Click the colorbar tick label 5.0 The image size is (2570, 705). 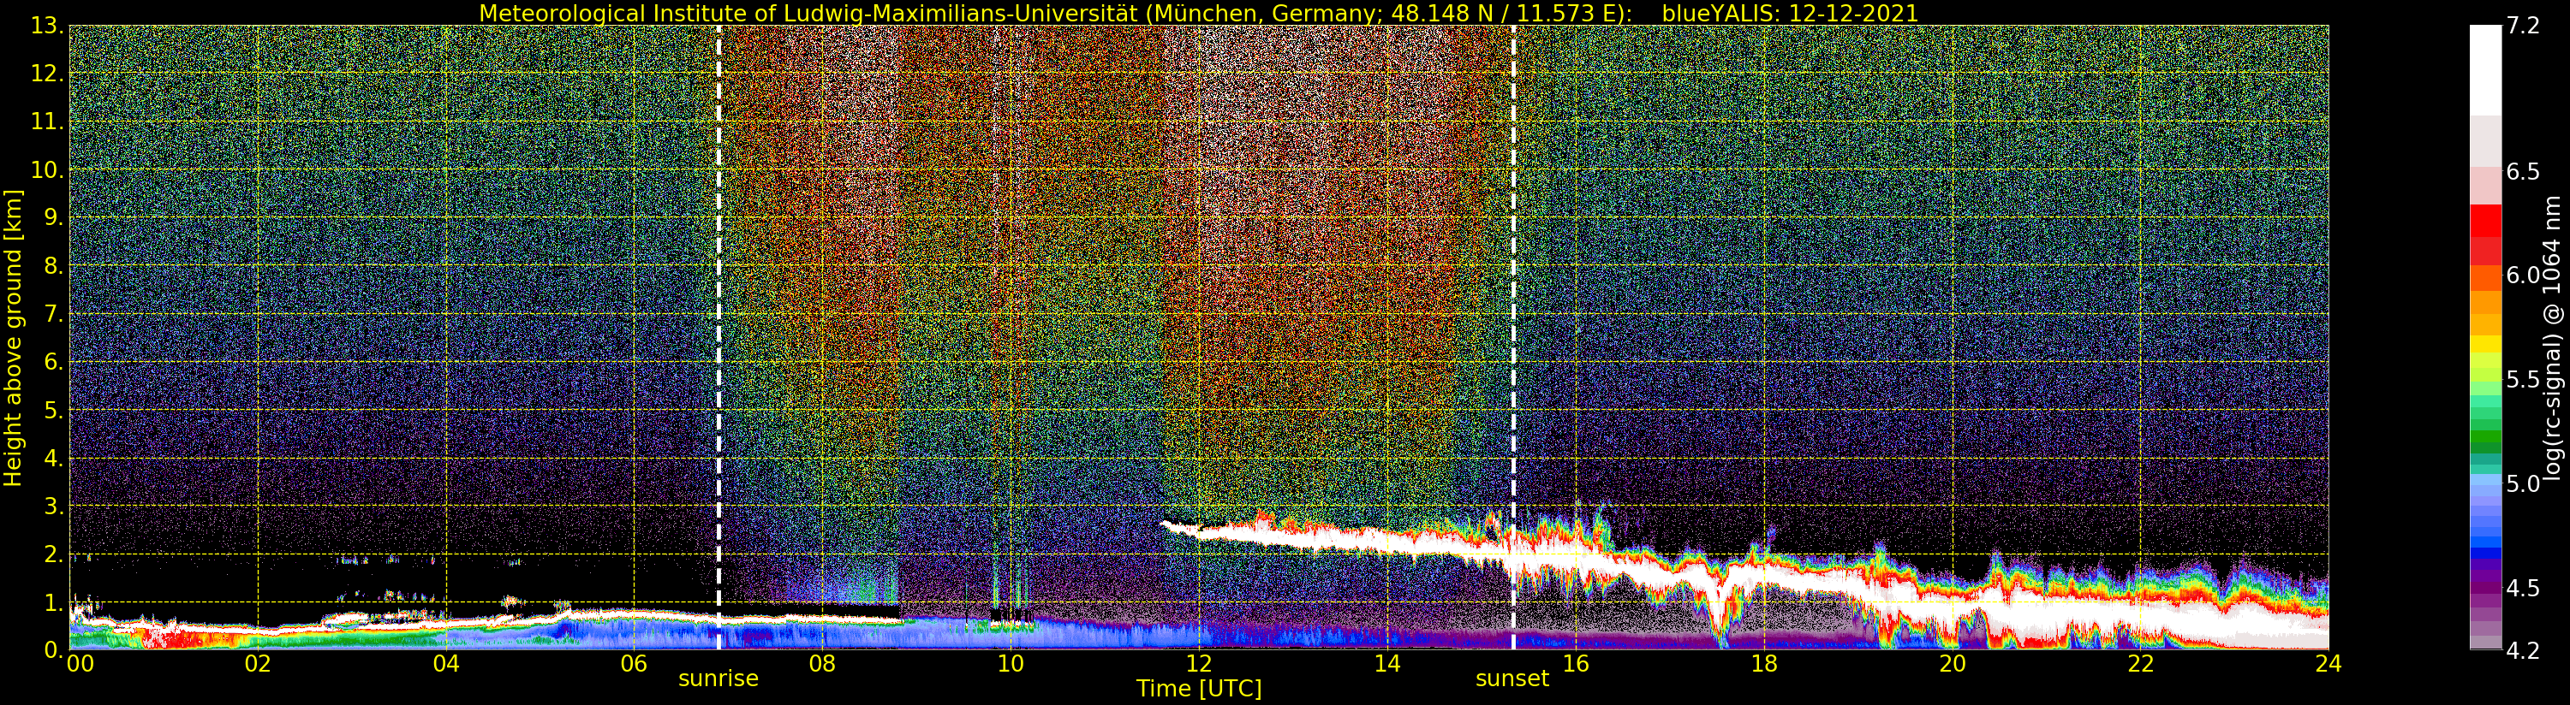pos(2523,483)
